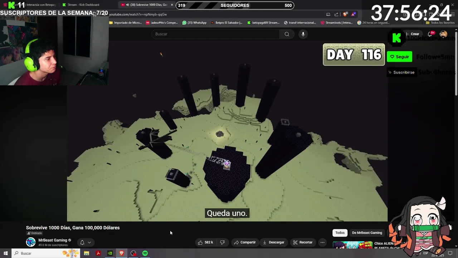Image resolution: width=458 pixels, height=258 pixels.
Task: Click 49.6 M de suscriptores text
Action: (53, 245)
